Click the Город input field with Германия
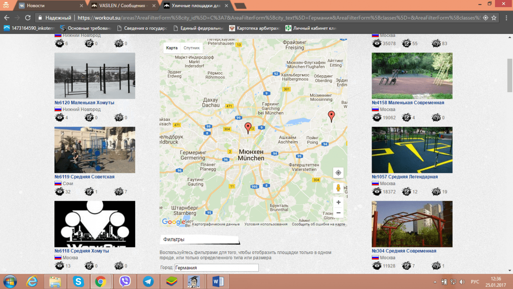 [x=216, y=268]
